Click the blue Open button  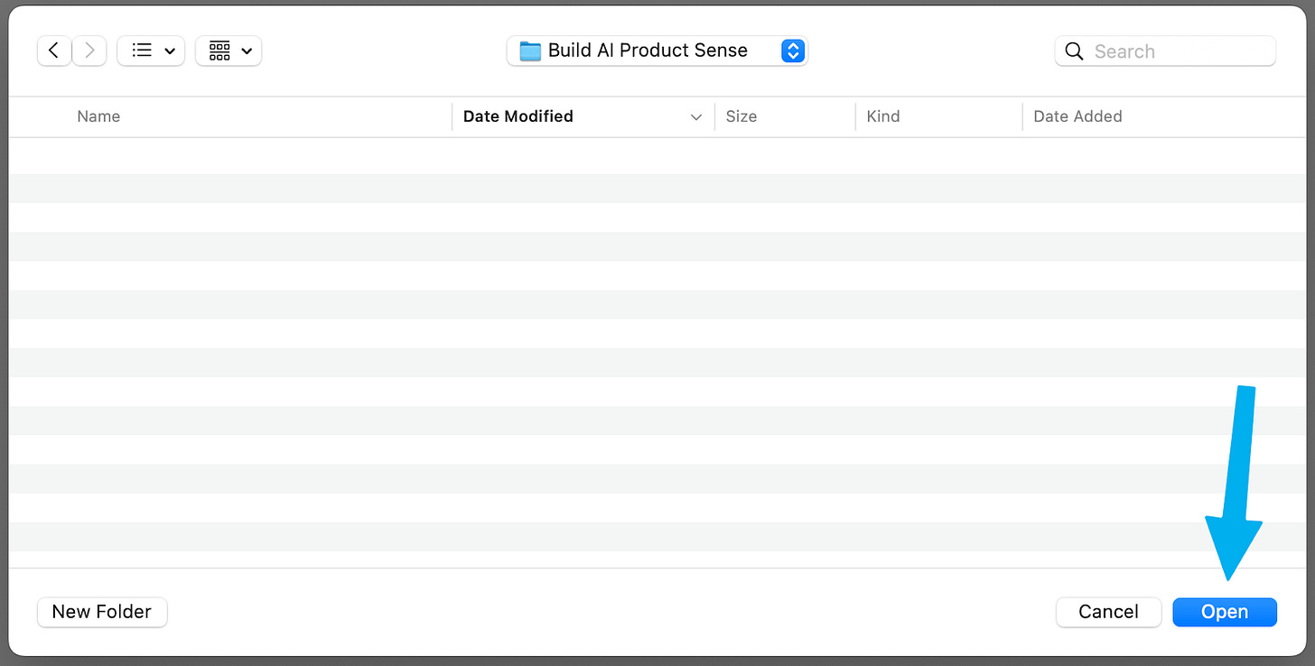pyautogui.click(x=1224, y=612)
